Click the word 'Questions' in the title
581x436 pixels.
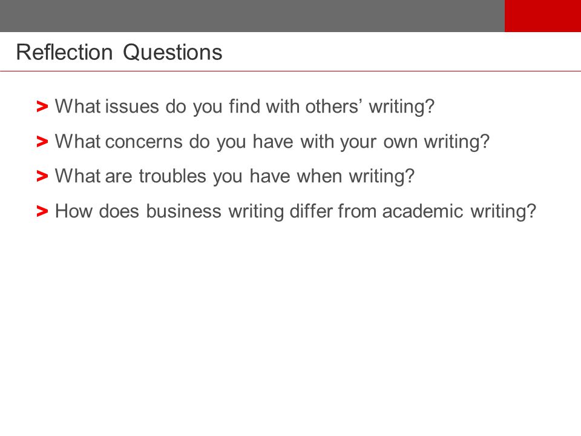172,52
